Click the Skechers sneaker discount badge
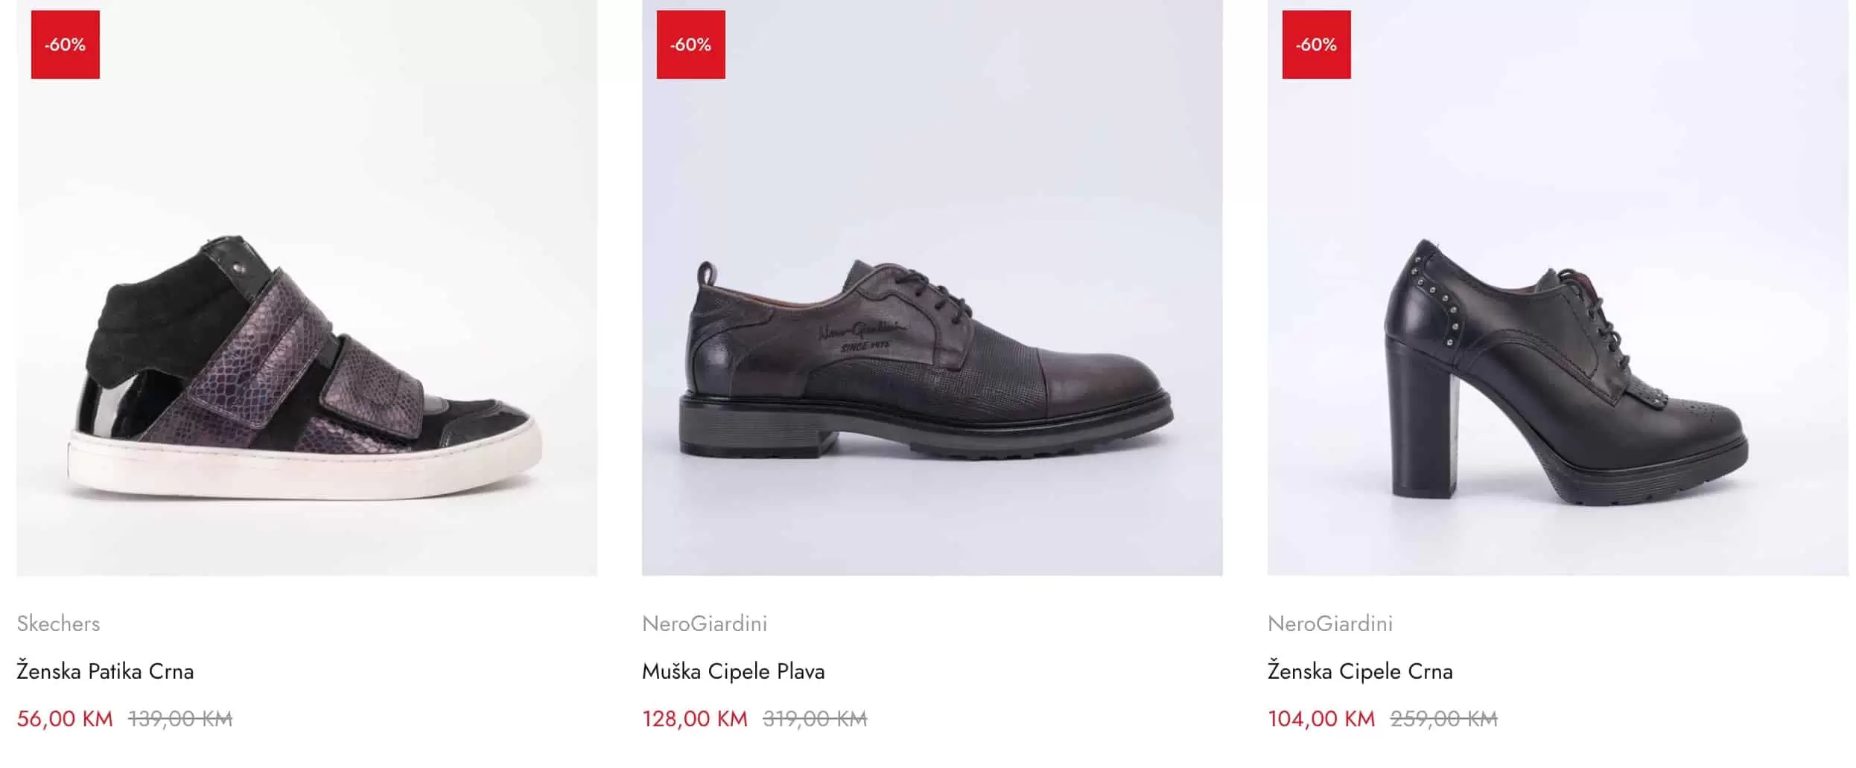Viewport: 1856px width, 768px height. click(66, 45)
